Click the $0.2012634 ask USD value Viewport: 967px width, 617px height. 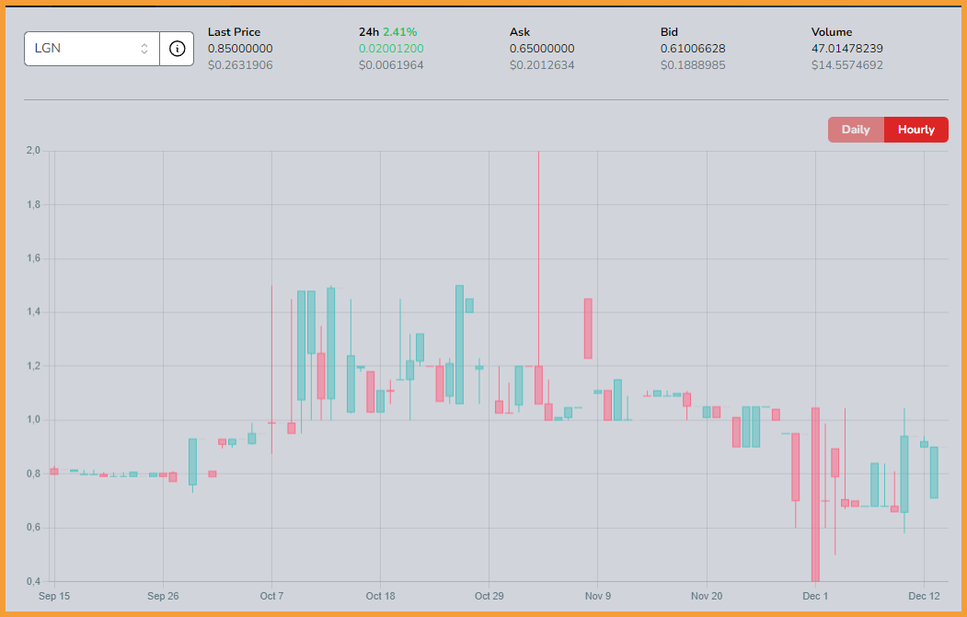pyautogui.click(x=542, y=64)
